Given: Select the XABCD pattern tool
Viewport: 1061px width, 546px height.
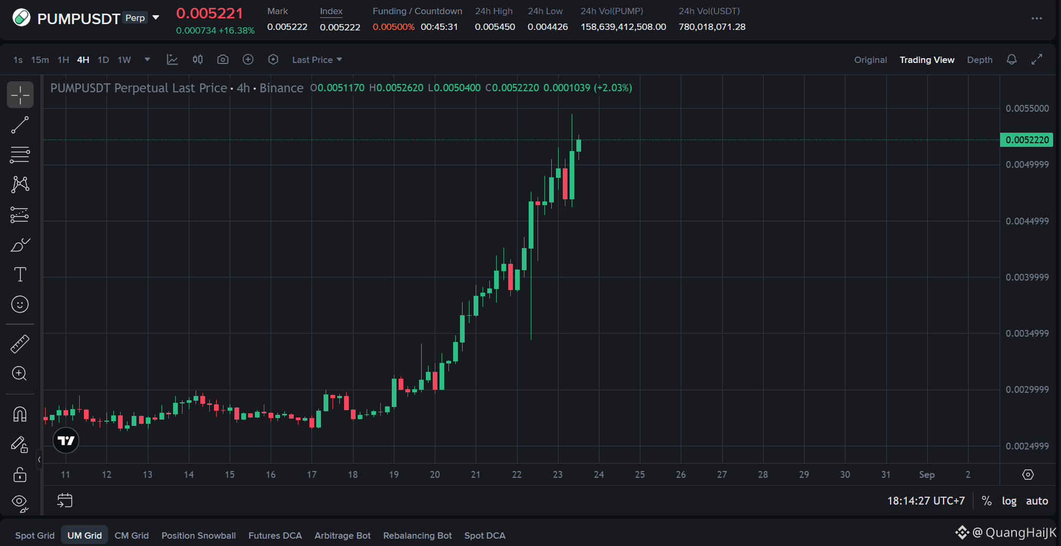Looking at the screenshot, I should 20,184.
